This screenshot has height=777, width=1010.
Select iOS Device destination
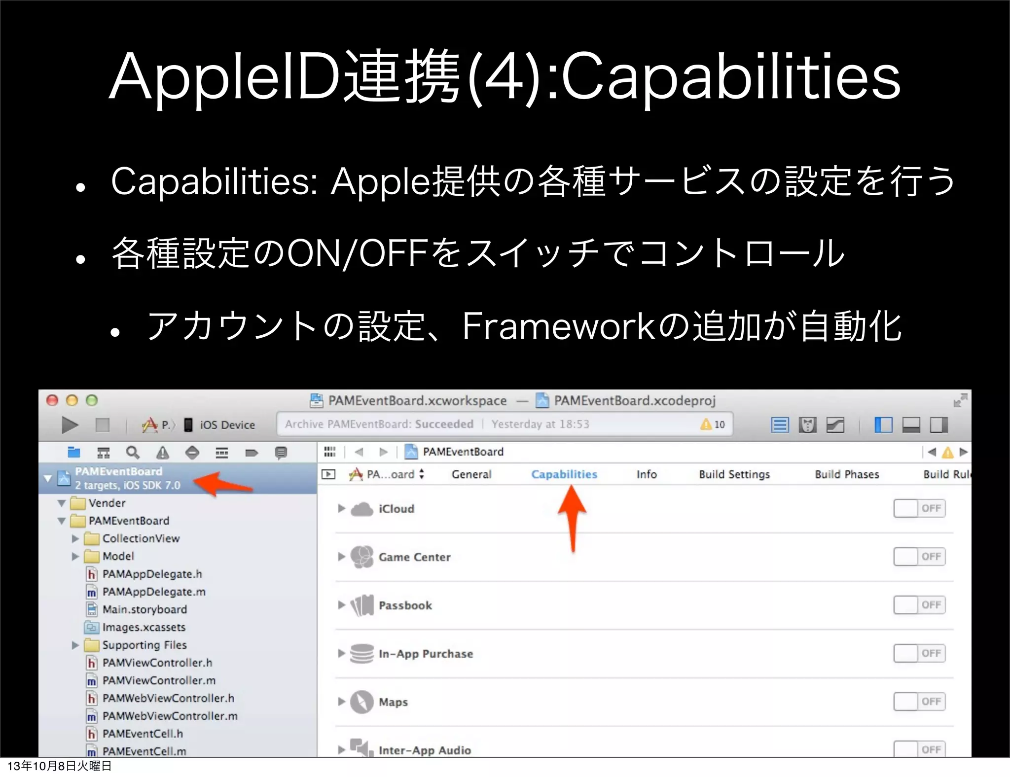pos(219,424)
